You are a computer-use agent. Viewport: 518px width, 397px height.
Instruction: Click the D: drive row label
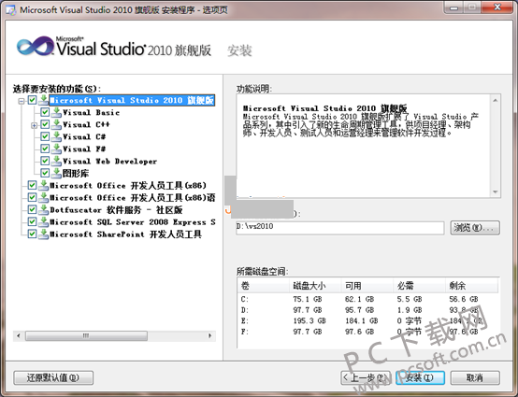click(x=245, y=310)
